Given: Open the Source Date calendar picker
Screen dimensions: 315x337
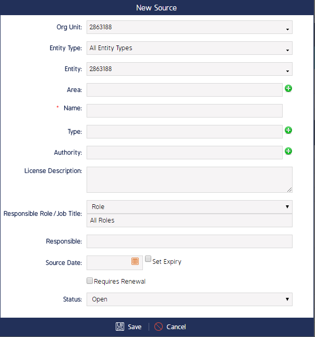Looking at the screenshot, I should coord(135,261).
